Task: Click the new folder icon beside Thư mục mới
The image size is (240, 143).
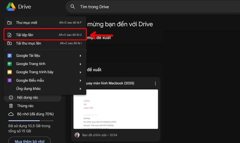Action: (x=9, y=23)
